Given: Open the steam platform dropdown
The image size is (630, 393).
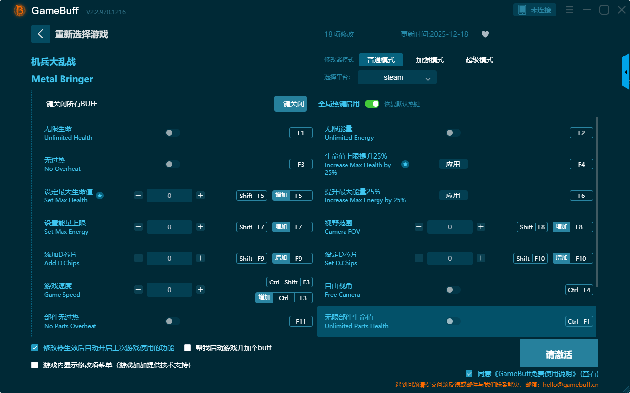Looking at the screenshot, I should [397, 77].
